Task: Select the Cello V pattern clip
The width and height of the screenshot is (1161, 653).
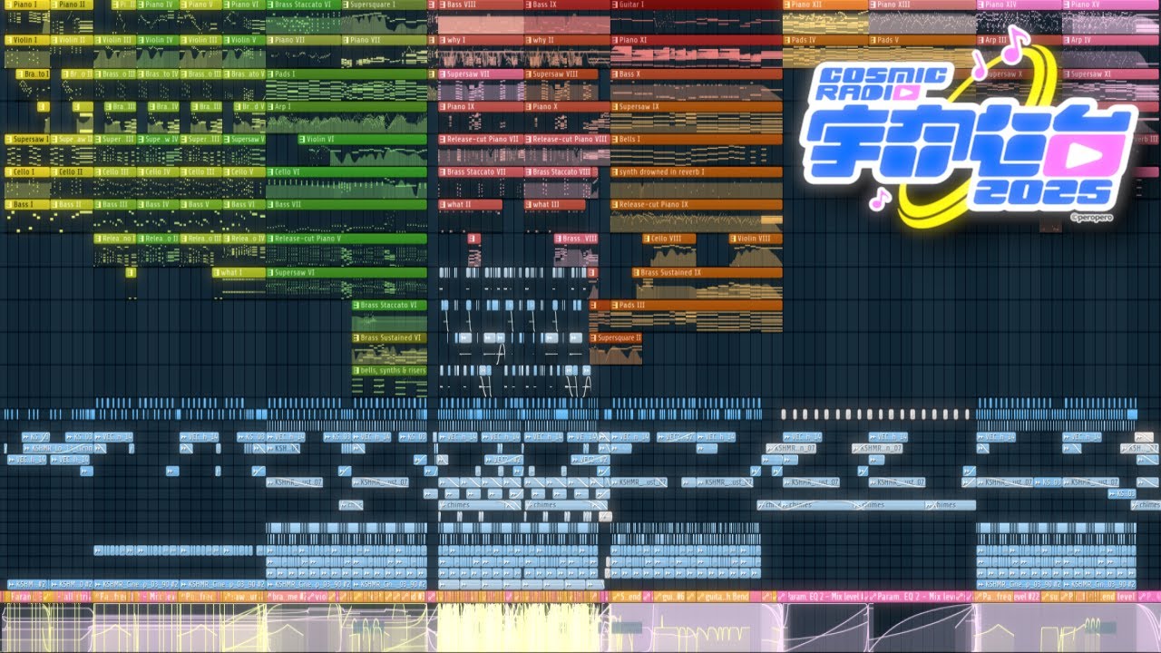Action: point(243,172)
